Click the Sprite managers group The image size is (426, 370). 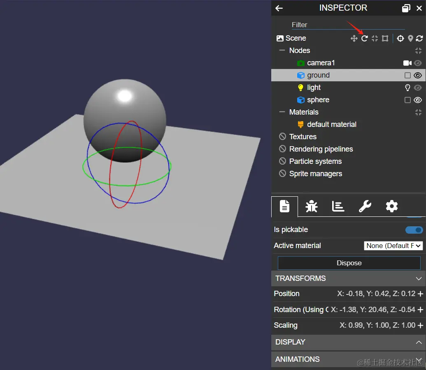pyautogui.click(x=316, y=174)
